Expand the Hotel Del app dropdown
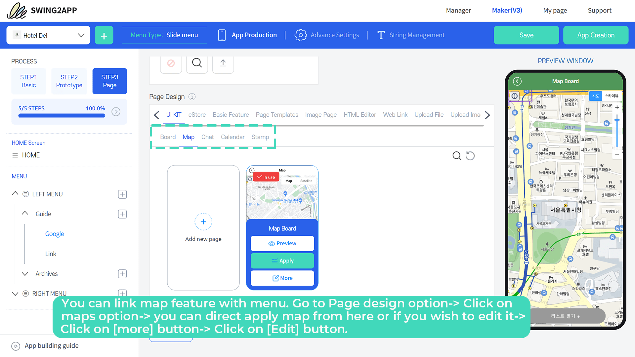 (81, 35)
